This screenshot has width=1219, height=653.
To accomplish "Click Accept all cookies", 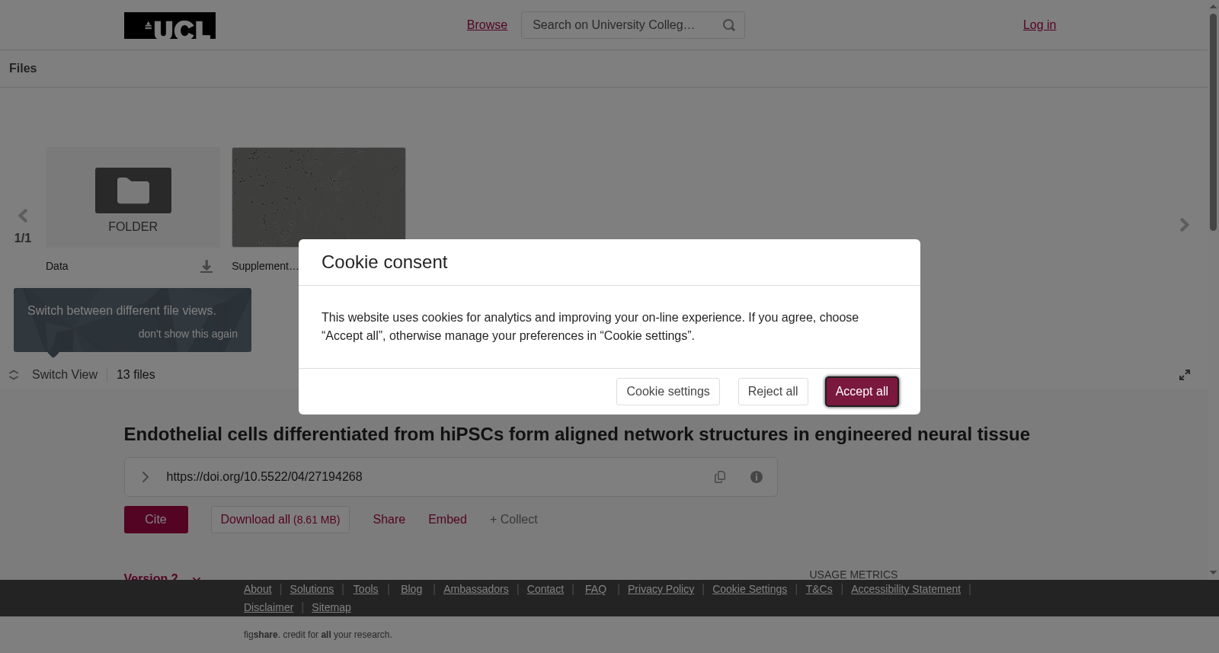I will click(x=862, y=392).
